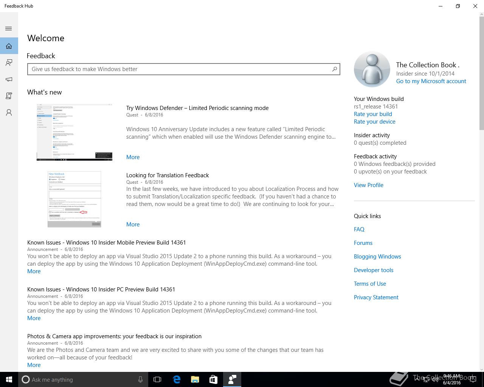Screen dimensions: 484x387
Task: Open the FAQ quick link
Action: point(359,229)
